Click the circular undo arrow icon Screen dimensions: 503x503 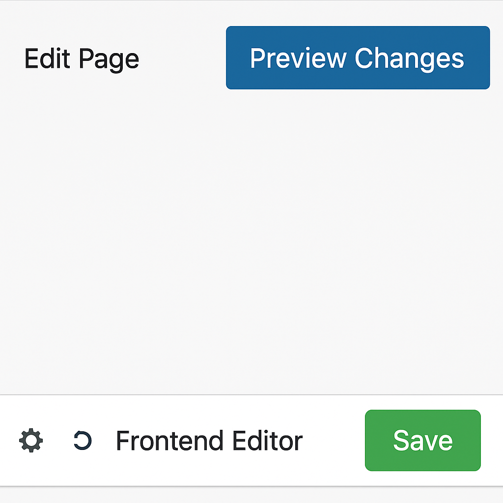(x=83, y=441)
